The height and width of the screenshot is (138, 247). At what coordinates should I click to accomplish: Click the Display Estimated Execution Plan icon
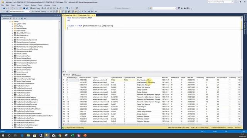[x=54, y=11]
